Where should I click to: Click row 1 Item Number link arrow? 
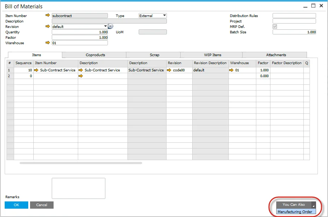coord(36,70)
